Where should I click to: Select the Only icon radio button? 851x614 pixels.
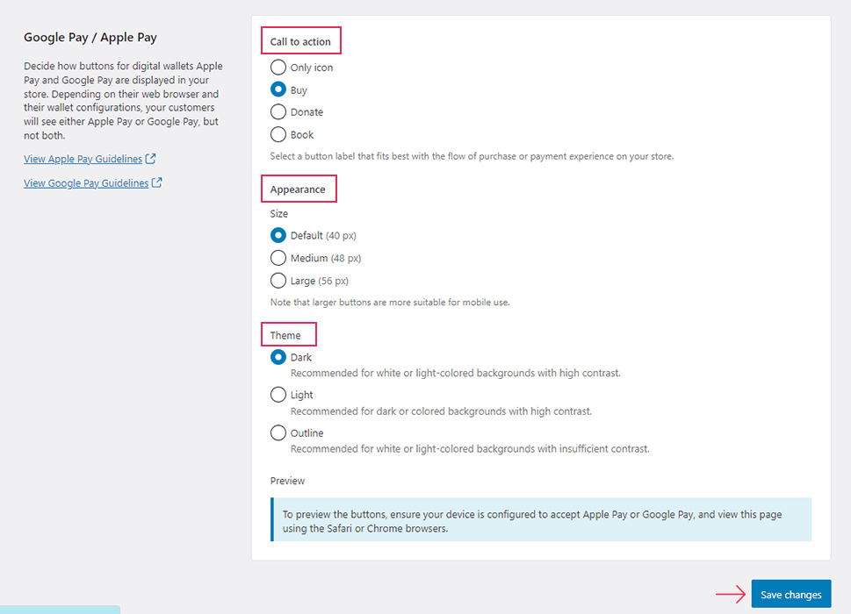[278, 68]
